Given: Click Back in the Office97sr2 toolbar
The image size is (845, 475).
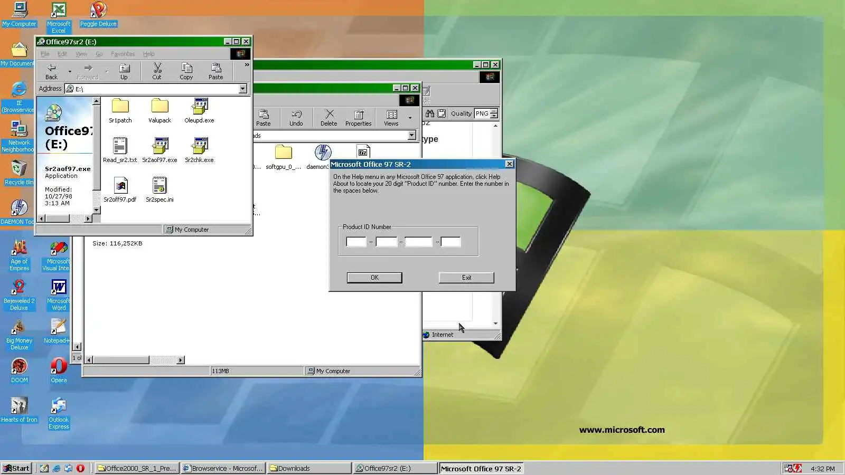Looking at the screenshot, I should (51, 71).
